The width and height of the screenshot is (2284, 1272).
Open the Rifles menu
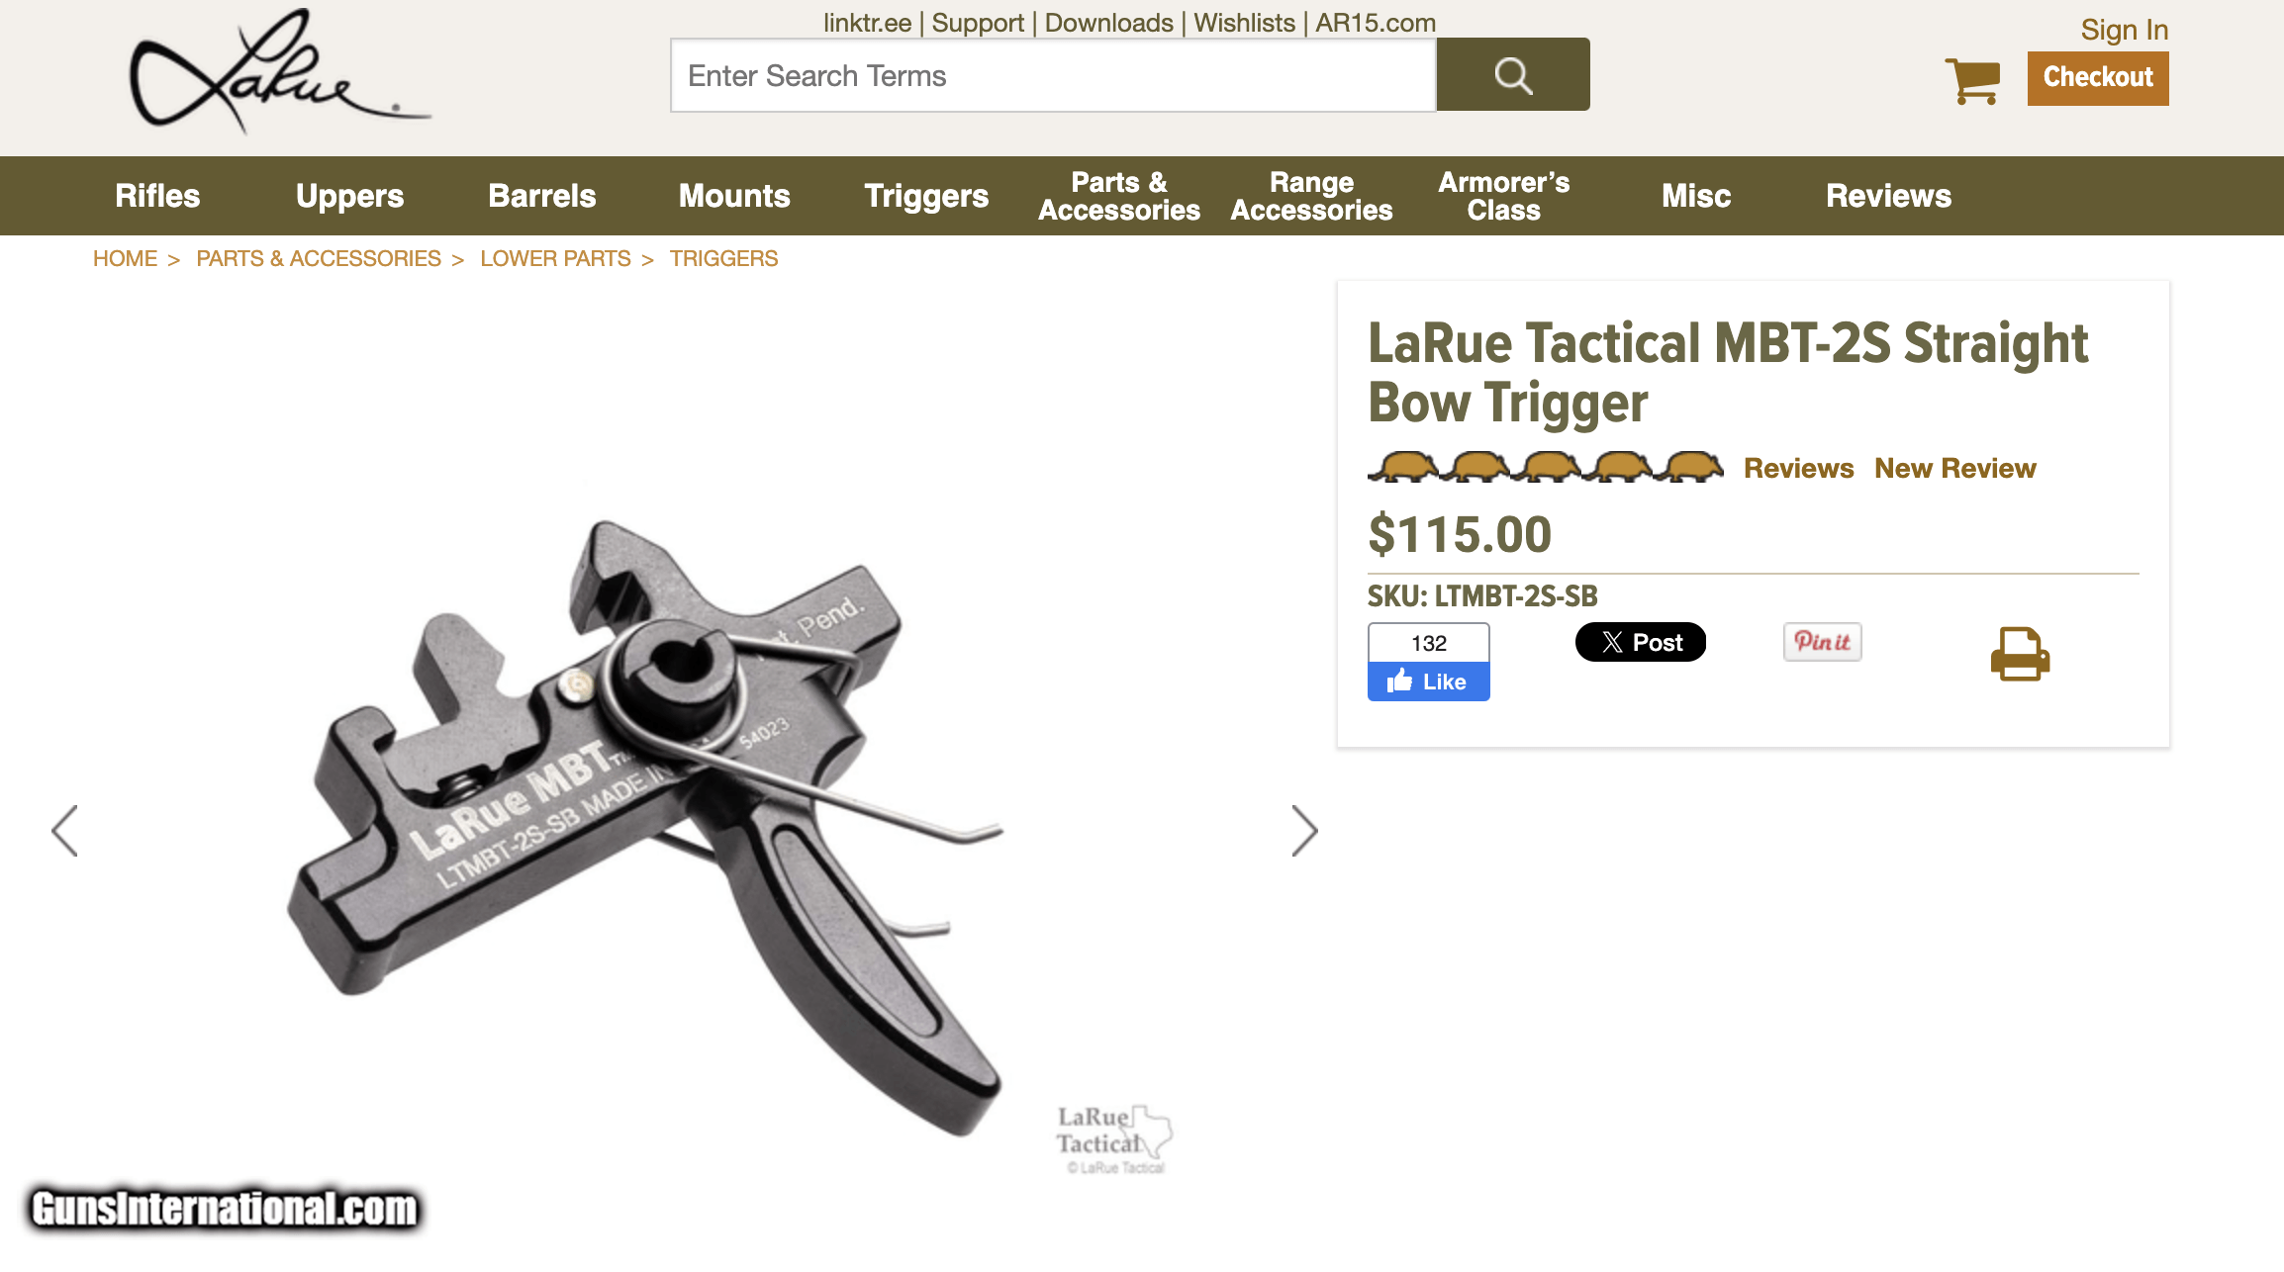(157, 196)
